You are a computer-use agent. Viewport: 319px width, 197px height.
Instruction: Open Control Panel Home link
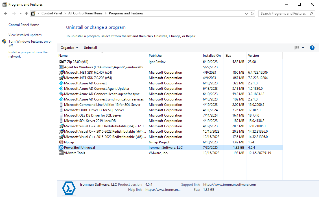24,25
